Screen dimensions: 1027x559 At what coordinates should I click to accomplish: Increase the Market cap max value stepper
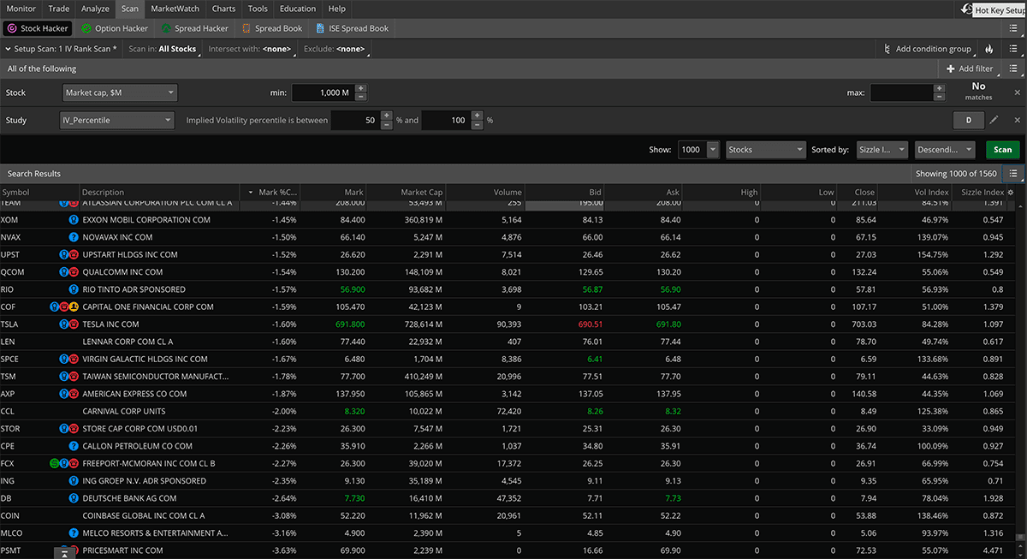[940, 88]
